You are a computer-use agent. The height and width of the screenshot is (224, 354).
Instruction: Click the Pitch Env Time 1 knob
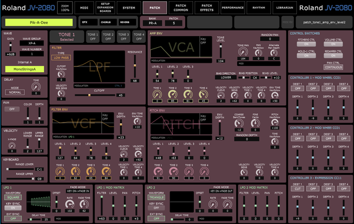point(158,172)
